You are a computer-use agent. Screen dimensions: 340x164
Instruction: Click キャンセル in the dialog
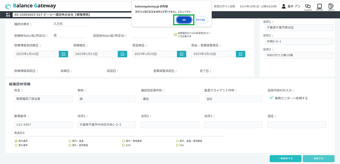point(201,20)
